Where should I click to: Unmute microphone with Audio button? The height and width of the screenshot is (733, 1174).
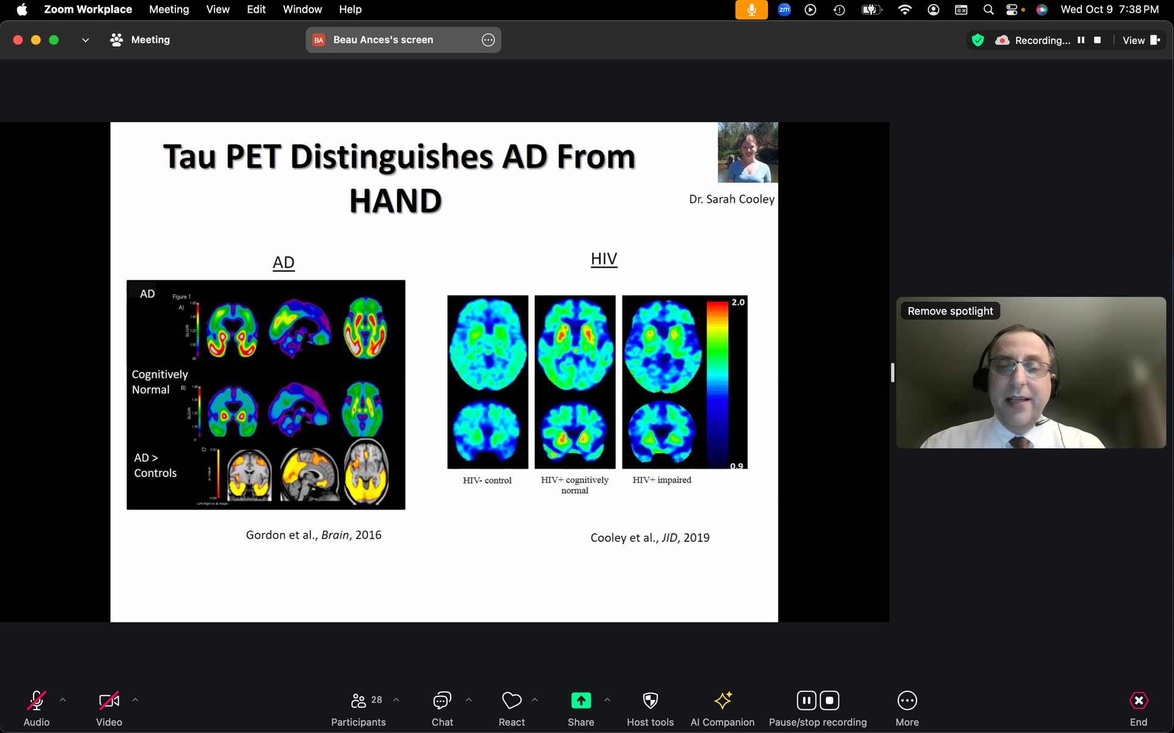click(37, 701)
